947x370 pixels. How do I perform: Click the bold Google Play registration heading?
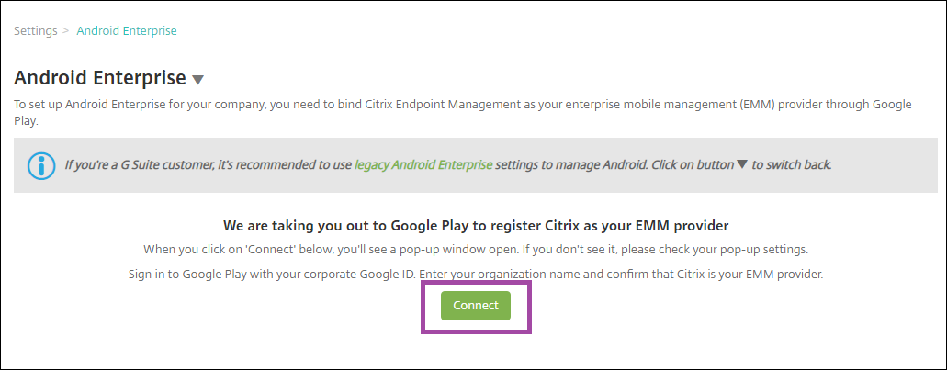pyautogui.click(x=482, y=225)
